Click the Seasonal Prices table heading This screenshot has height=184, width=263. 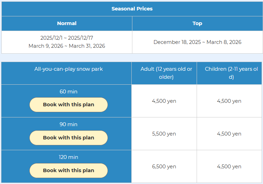pyautogui.click(x=132, y=9)
